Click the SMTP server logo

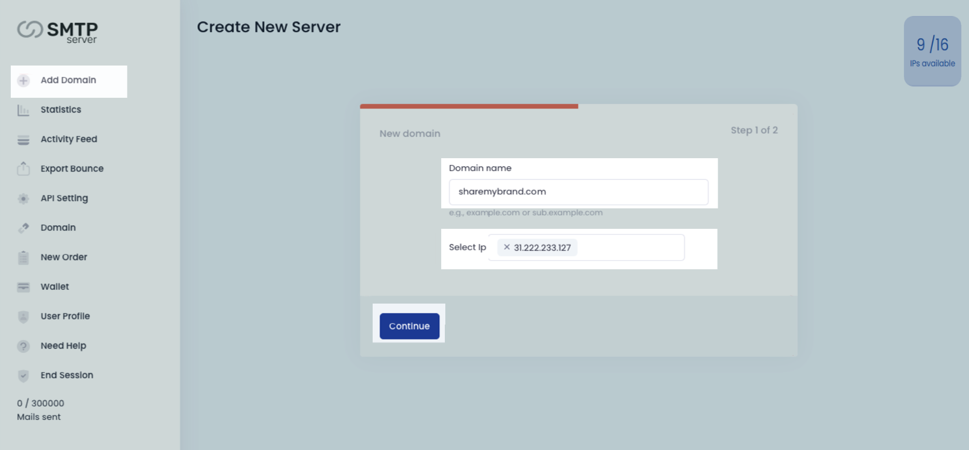(57, 31)
